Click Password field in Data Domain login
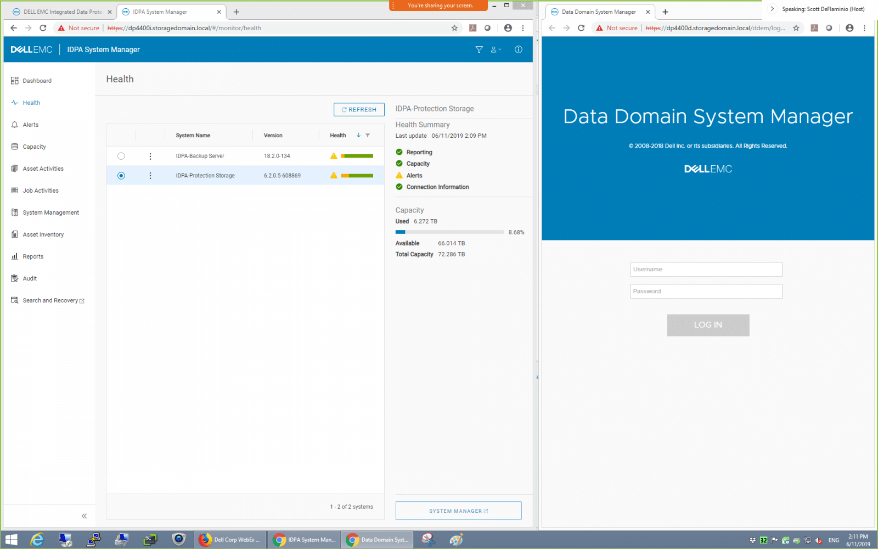Screen dimensions: 878x549 [x=706, y=292]
